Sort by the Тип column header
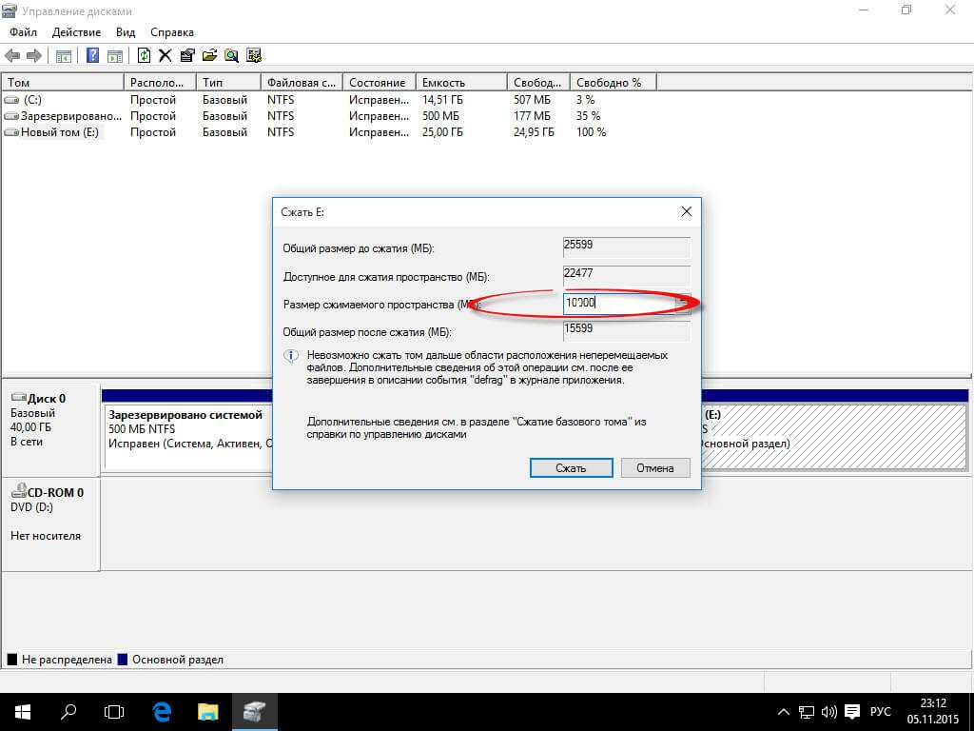The height and width of the screenshot is (731, 974). click(228, 82)
